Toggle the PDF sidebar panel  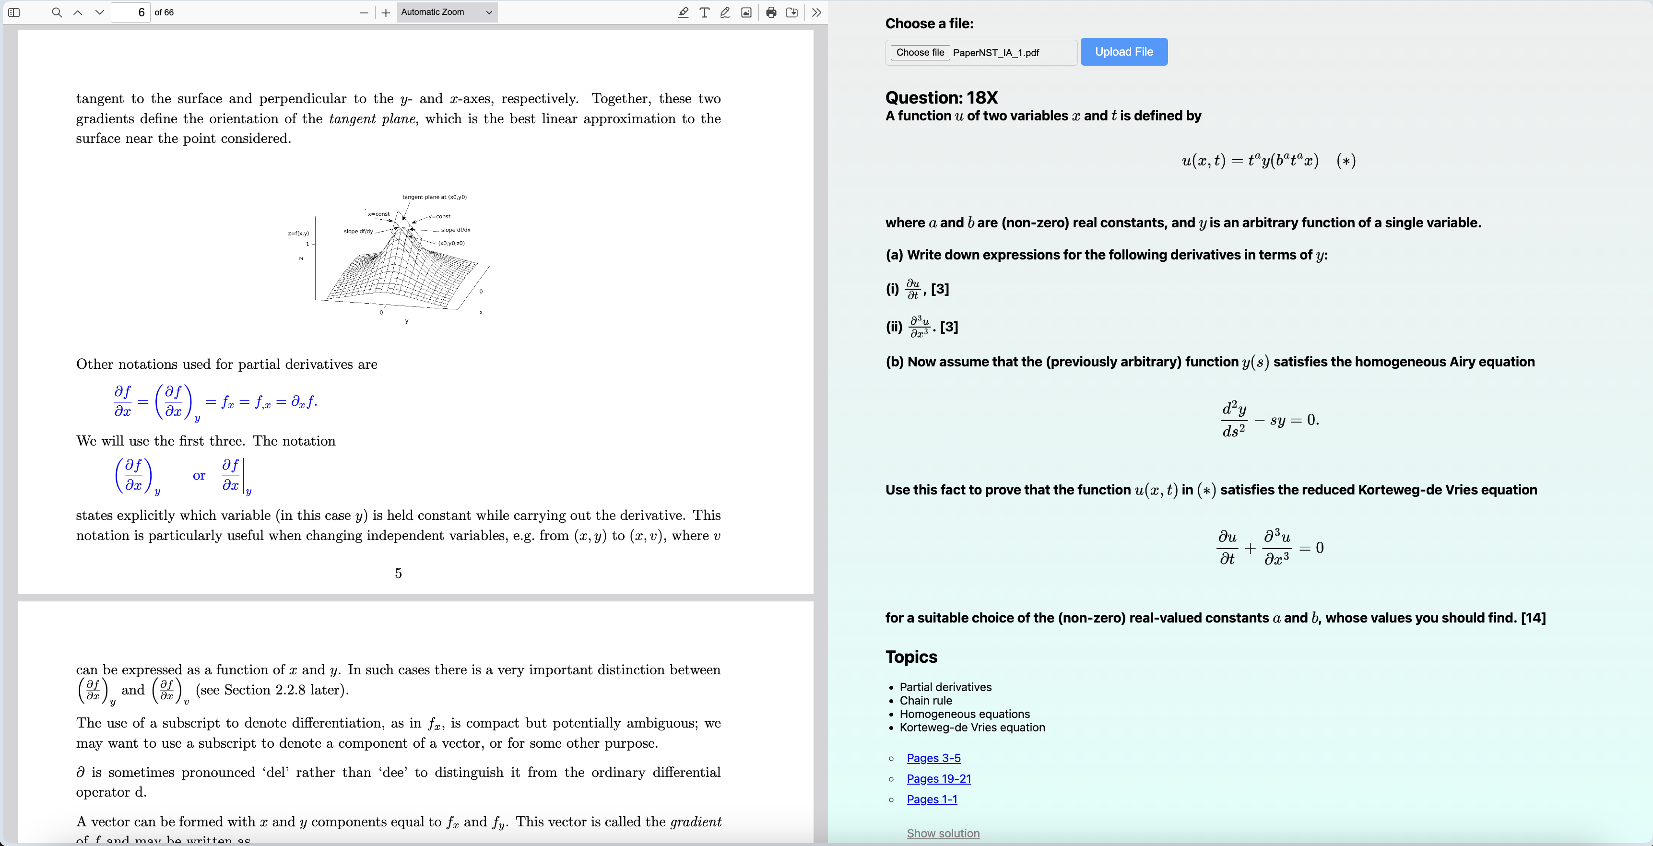(14, 12)
